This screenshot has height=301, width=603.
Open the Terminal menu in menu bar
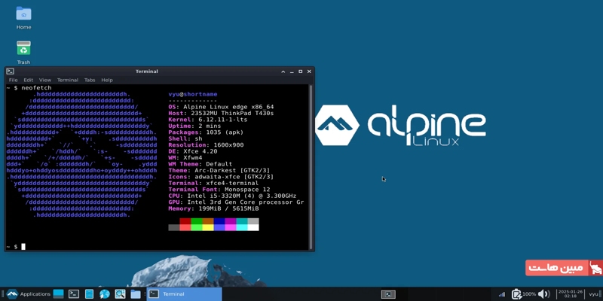pos(68,80)
